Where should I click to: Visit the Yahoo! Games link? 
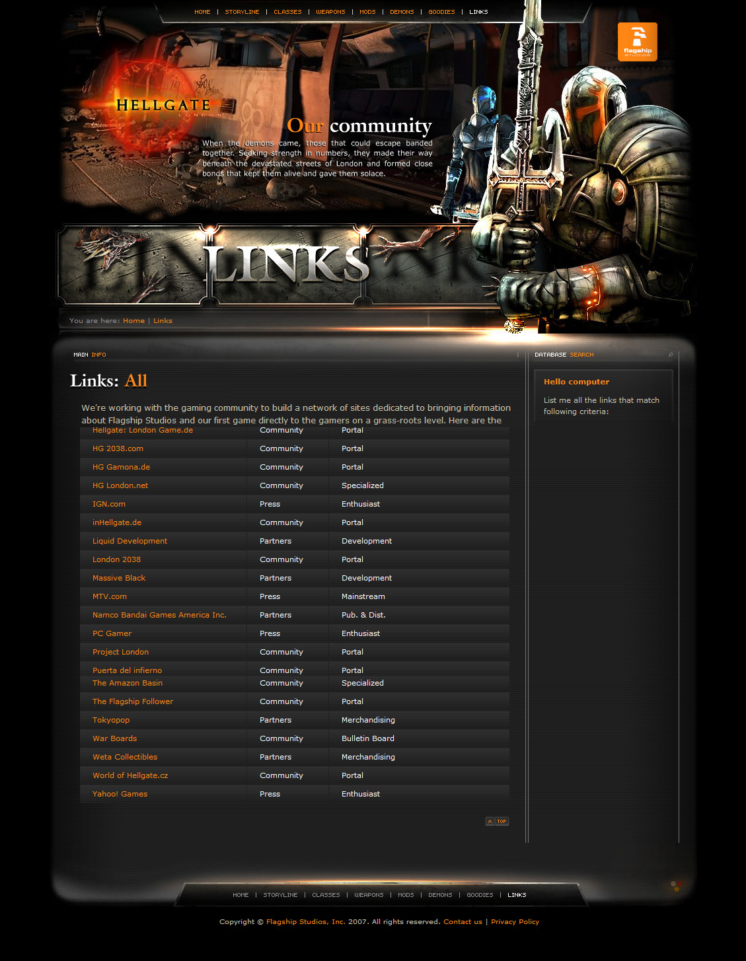[120, 794]
